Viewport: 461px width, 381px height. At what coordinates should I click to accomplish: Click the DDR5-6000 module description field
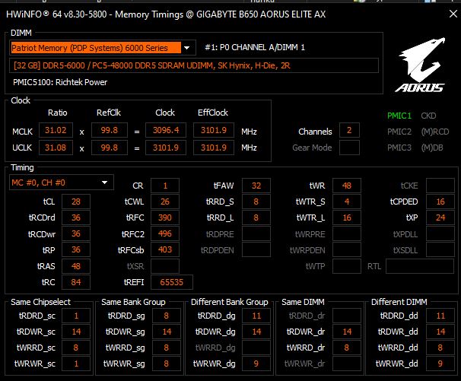pos(194,65)
